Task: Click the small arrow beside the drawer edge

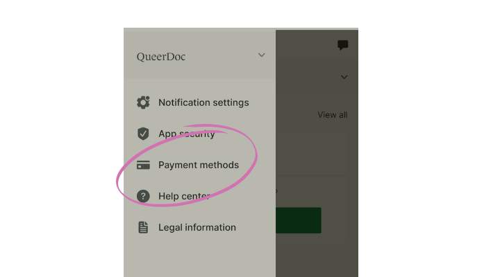Action: click(276, 191)
